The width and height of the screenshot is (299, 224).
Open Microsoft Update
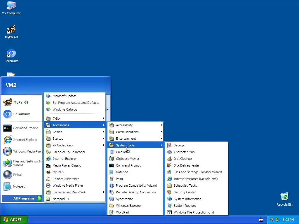tap(75, 96)
